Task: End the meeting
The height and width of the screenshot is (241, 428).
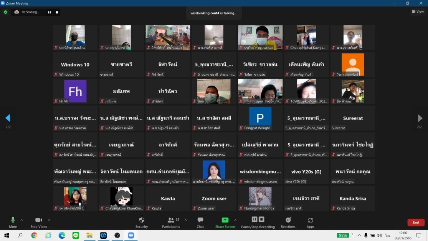Action: [x=416, y=223]
